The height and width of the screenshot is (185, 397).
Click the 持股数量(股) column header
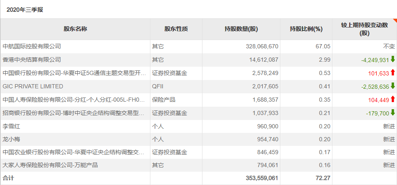pos(241,29)
